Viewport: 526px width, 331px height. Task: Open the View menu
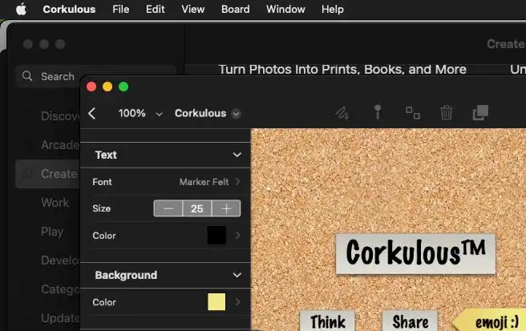(x=193, y=9)
